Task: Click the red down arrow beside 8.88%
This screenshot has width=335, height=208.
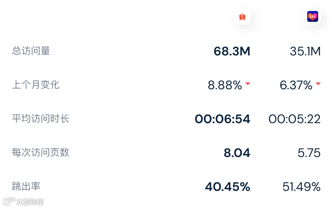Action: 247,84
